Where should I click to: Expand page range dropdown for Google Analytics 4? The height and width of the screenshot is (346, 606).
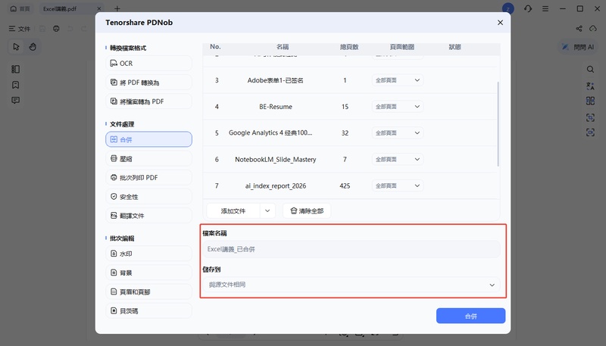point(398,132)
